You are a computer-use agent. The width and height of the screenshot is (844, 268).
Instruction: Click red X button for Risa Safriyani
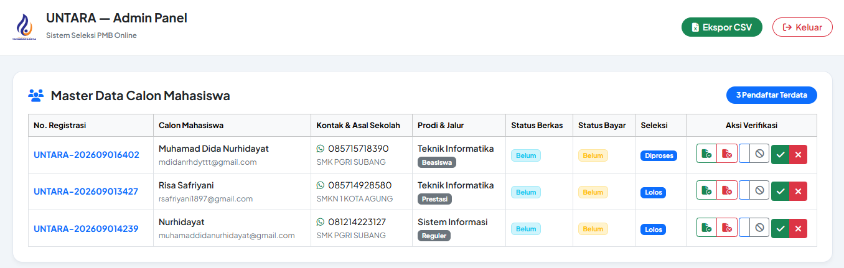coord(798,192)
